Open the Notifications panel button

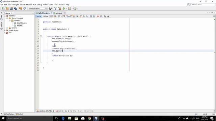coord(9,114)
